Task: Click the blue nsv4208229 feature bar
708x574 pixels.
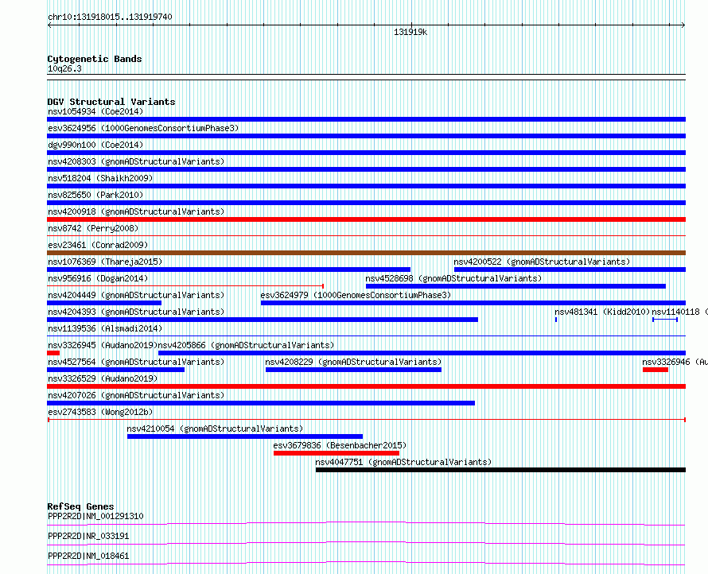Action: [353, 370]
